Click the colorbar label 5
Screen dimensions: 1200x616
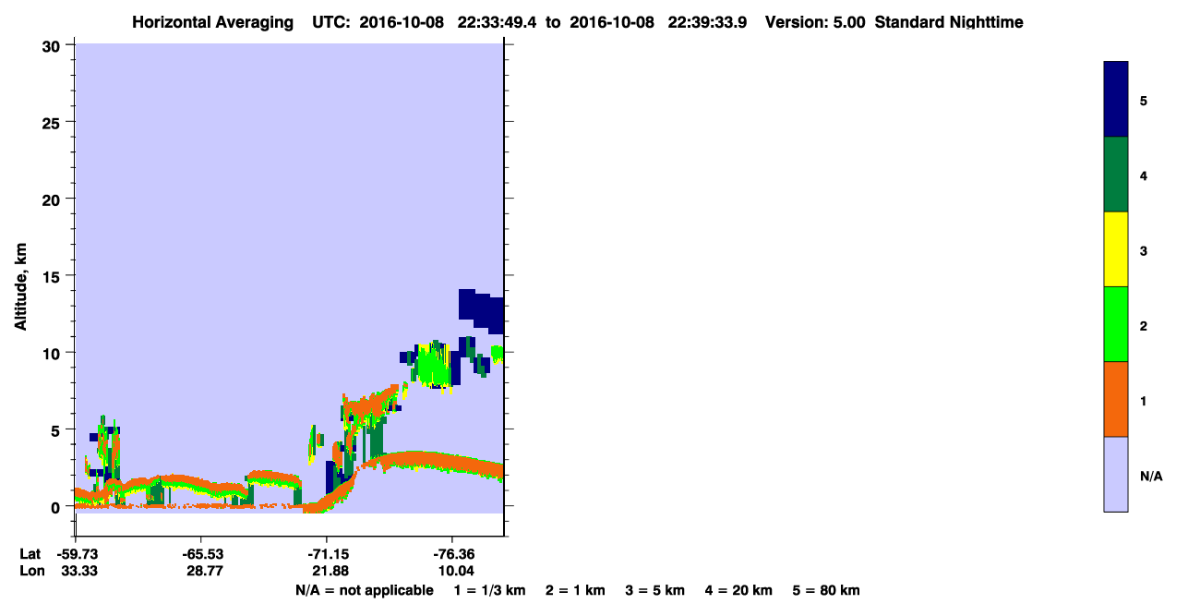pos(1144,101)
